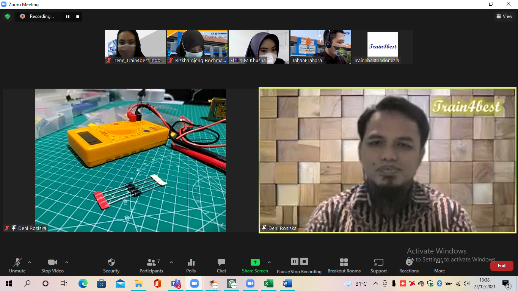The image size is (518, 291).
Task: Open the Security shield icon
Action: click(x=111, y=263)
